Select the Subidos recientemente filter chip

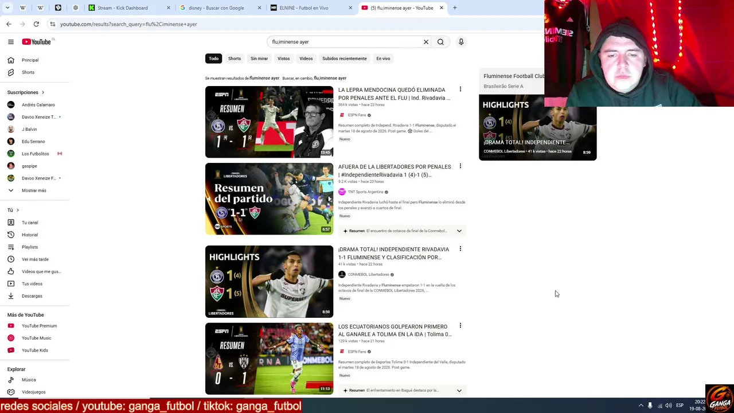tap(345, 59)
